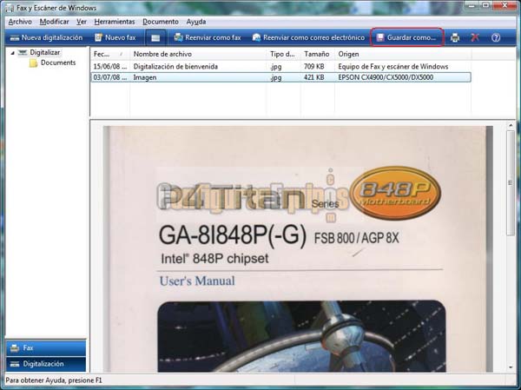521x390 pixels.
Task: Select the Imagen file row
Action: pos(280,77)
